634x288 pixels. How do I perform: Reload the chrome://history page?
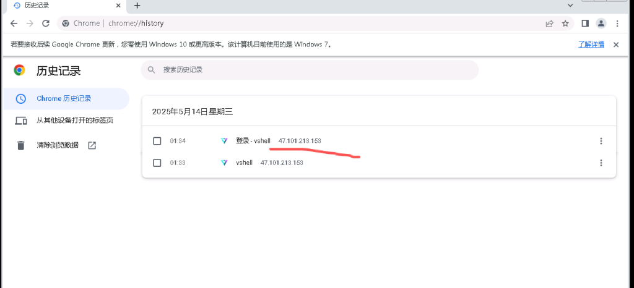tap(45, 23)
